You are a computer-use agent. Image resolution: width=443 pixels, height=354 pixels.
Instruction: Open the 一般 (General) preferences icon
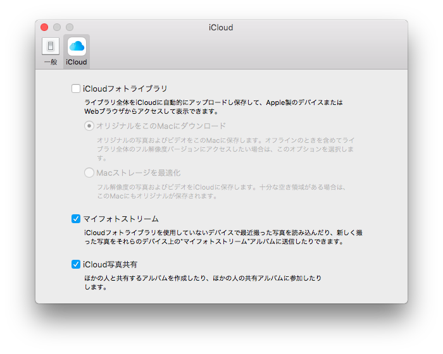(x=51, y=47)
